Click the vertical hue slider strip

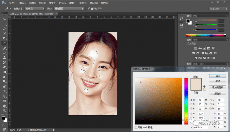(x=186, y=101)
